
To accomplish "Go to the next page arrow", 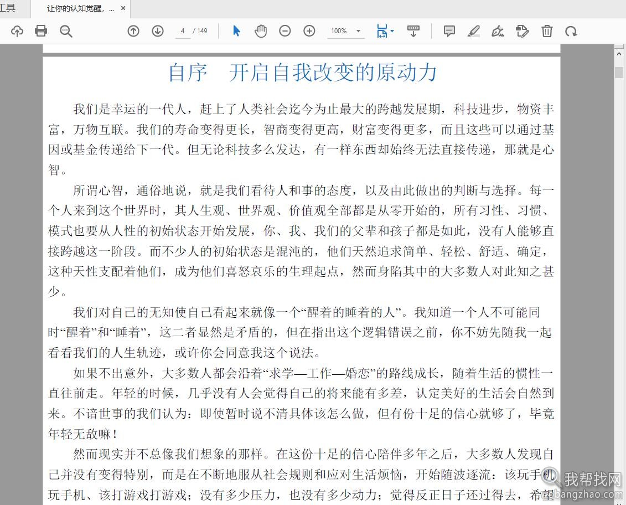I will 158,31.
